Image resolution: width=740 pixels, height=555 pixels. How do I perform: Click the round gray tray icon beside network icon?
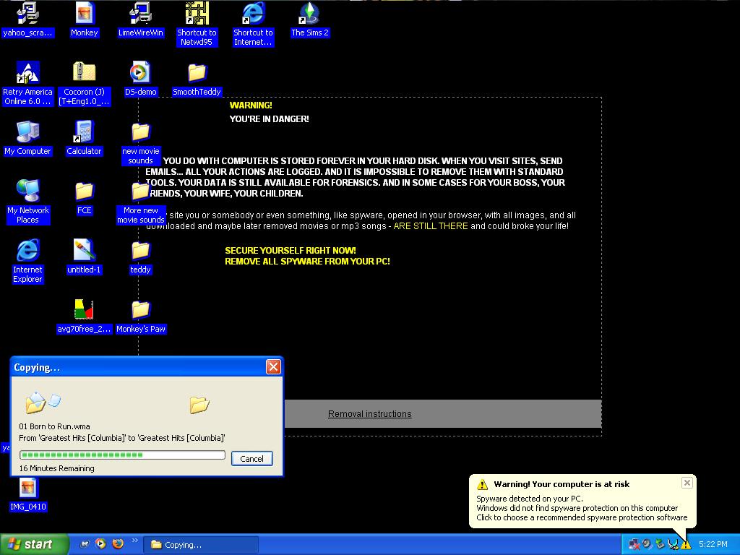coord(647,545)
